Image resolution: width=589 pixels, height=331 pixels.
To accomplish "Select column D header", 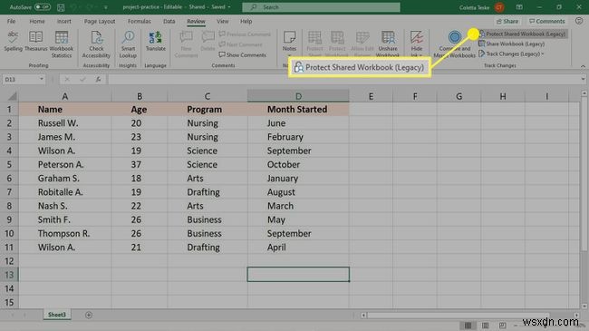I will click(x=298, y=96).
